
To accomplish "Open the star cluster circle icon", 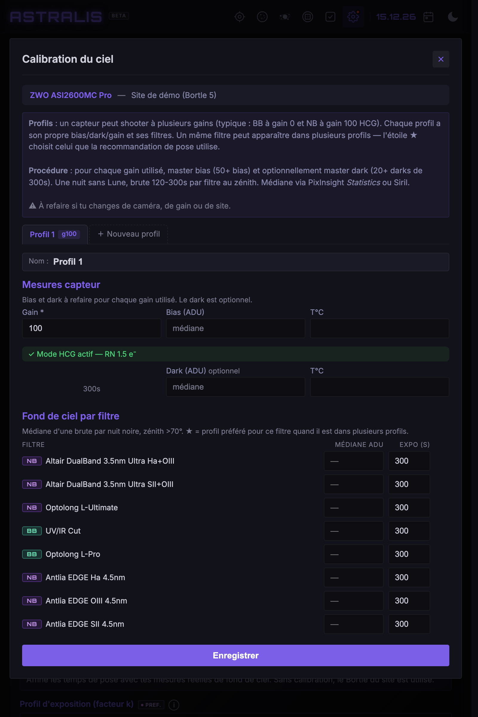I will click(x=262, y=17).
